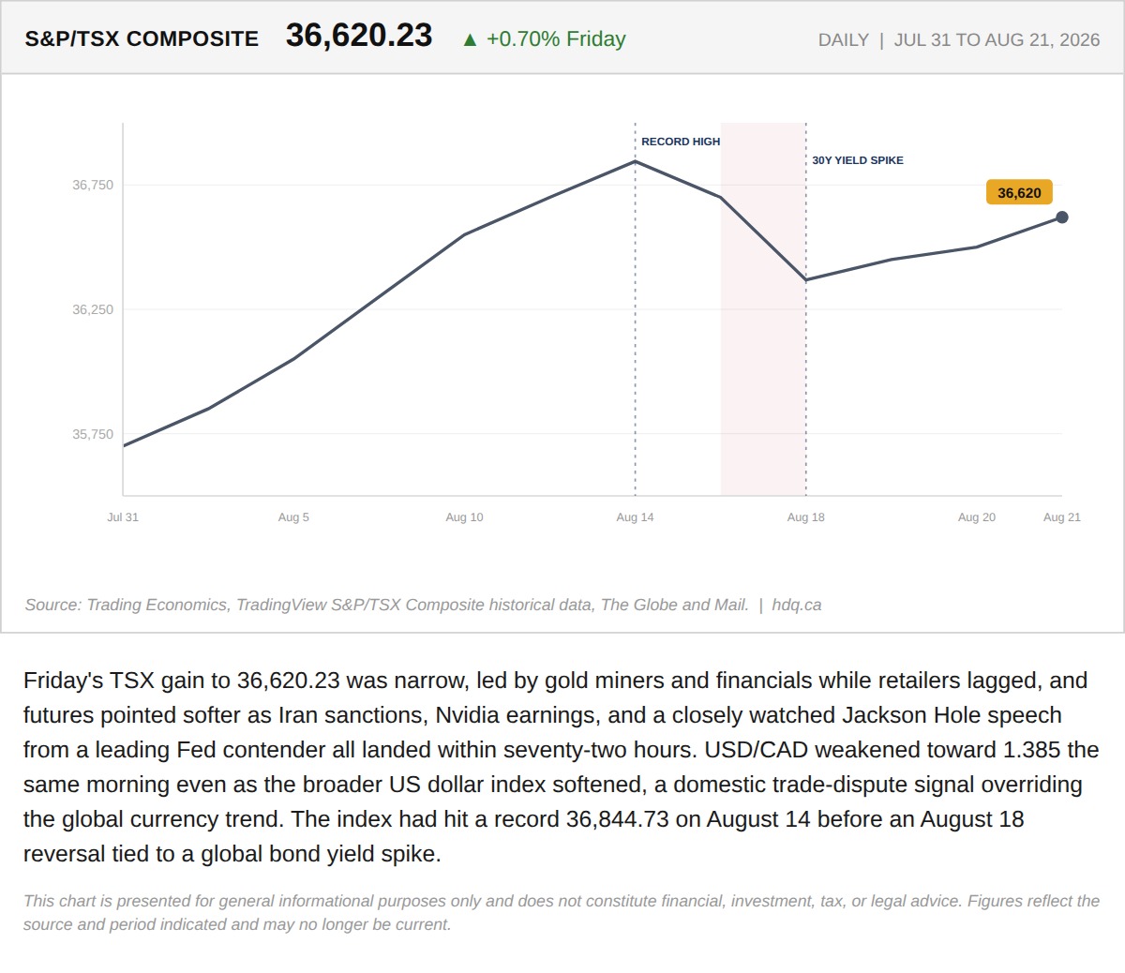Click the 36,750 y-axis label
This screenshot has width=1125, height=973.
[x=93, y=185]
